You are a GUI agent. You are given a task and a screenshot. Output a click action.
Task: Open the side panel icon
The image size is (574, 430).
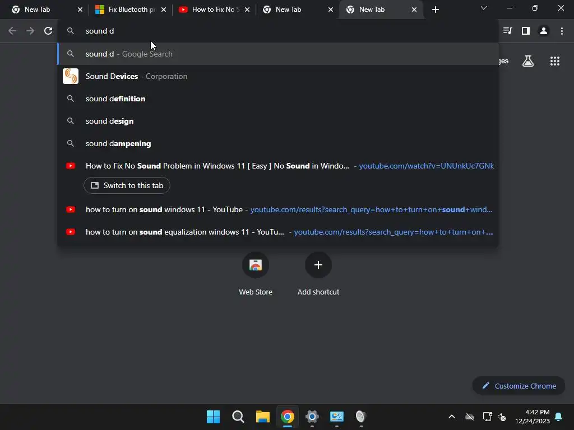pos(526,31)
